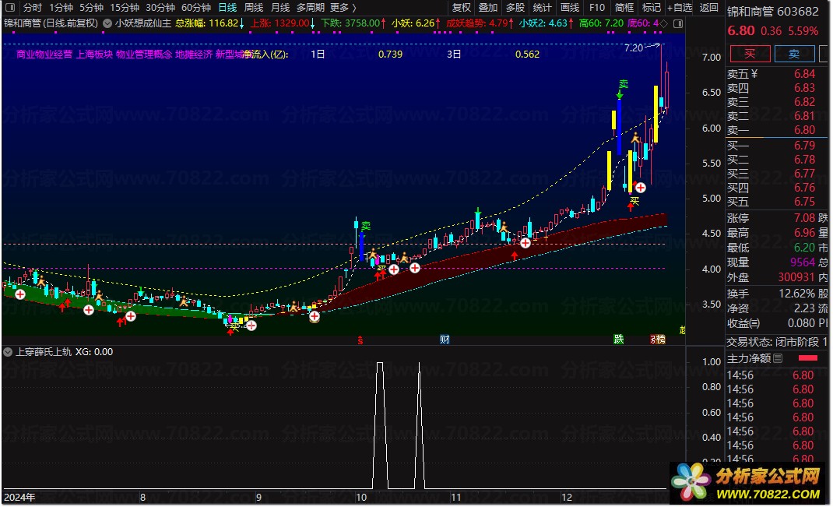
Task: Switch to the 60分钟 period
Action: [x=196, y=8]
